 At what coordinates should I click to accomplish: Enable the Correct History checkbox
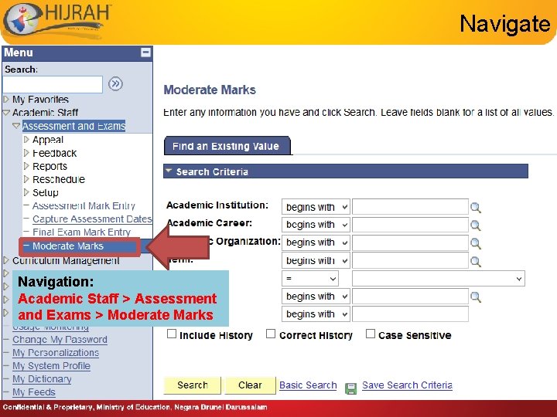pos(271,334)
